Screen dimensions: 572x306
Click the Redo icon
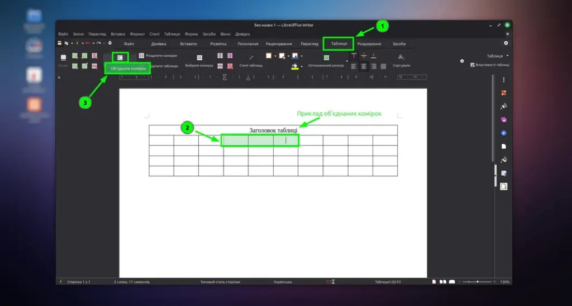(x=98, y=43)
